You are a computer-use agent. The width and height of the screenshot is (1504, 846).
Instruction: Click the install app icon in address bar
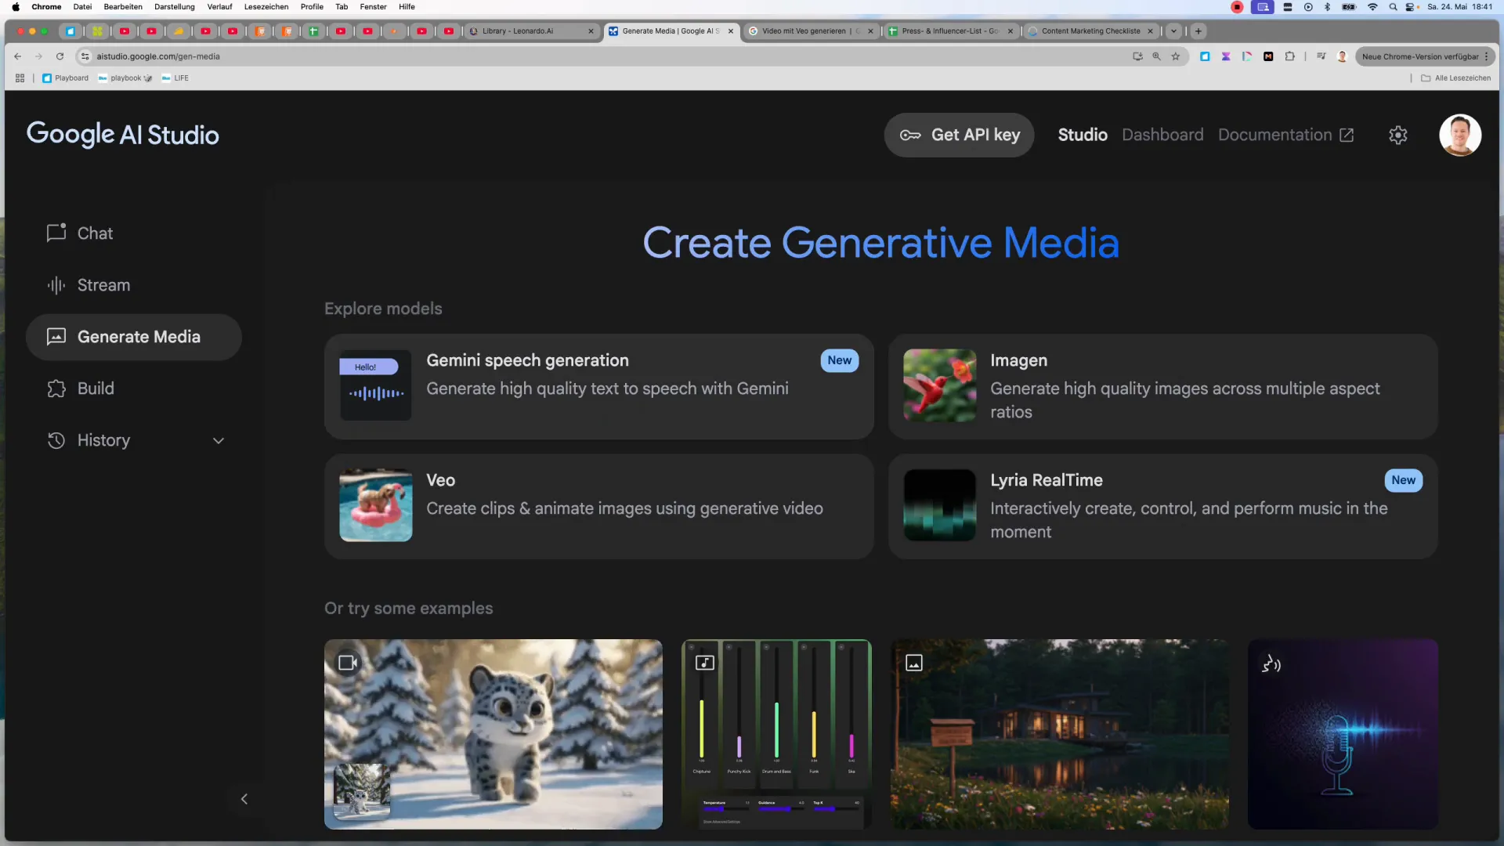point(1137,56)
